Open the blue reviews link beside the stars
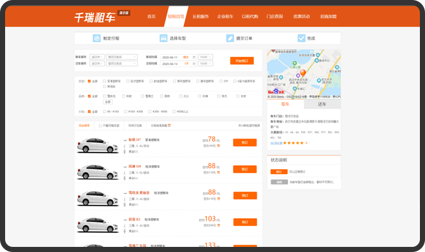Image resolution: width=425 pixels, height=252 pixels. [x=276, y=143]
